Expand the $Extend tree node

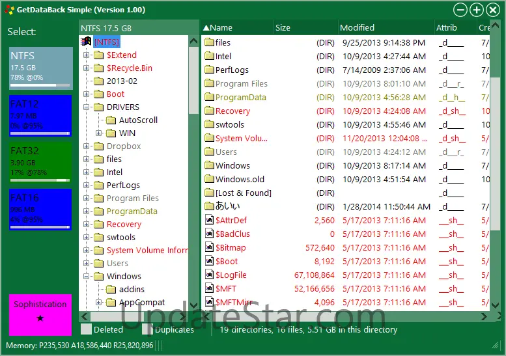[x=86, y=55]
